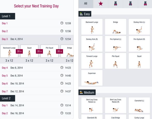Select Day 2 of Level 1
Viewport: 152px width, 119px height.
click(37, 31)
